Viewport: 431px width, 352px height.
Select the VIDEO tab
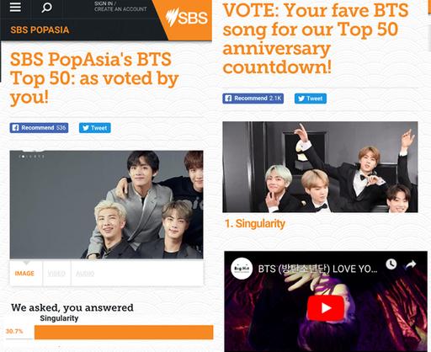(56, 274)
